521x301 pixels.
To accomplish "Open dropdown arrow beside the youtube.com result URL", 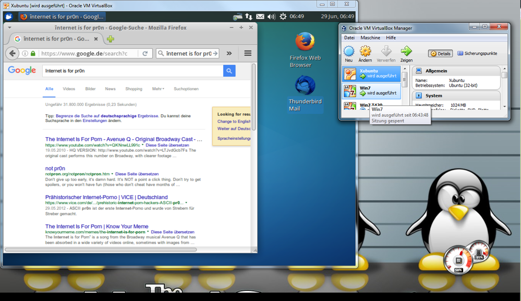I will tap(143, 145).
